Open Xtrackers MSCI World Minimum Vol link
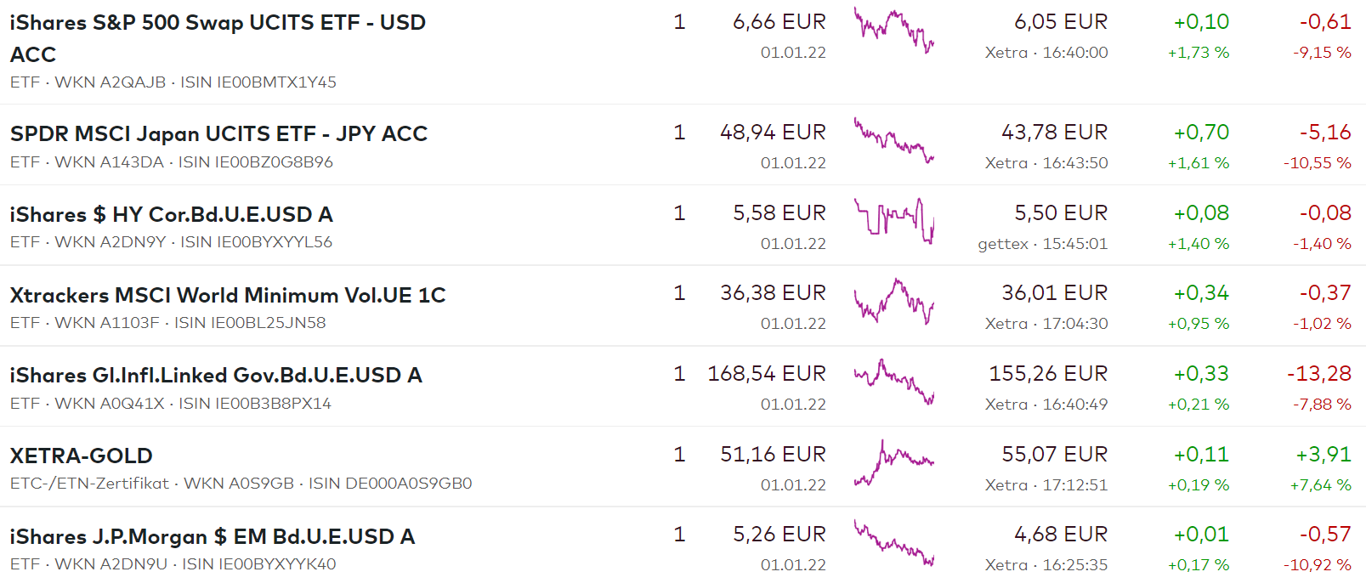 [227, 295]
